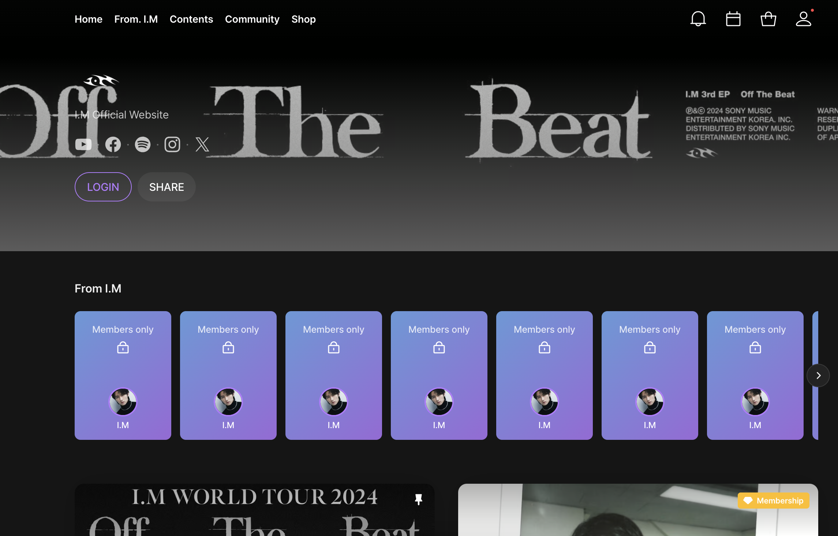
Task: Open the Community menu item
Action: point(252,19)
